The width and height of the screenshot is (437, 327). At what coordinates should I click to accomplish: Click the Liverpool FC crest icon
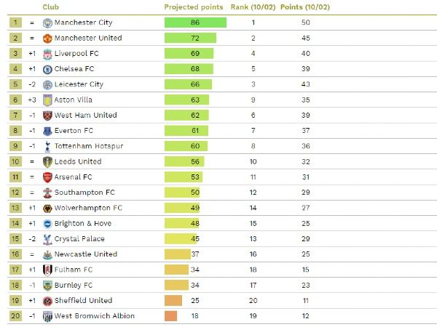47,54
